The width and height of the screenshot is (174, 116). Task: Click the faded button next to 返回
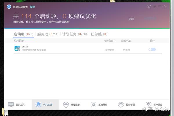[150, 19]
